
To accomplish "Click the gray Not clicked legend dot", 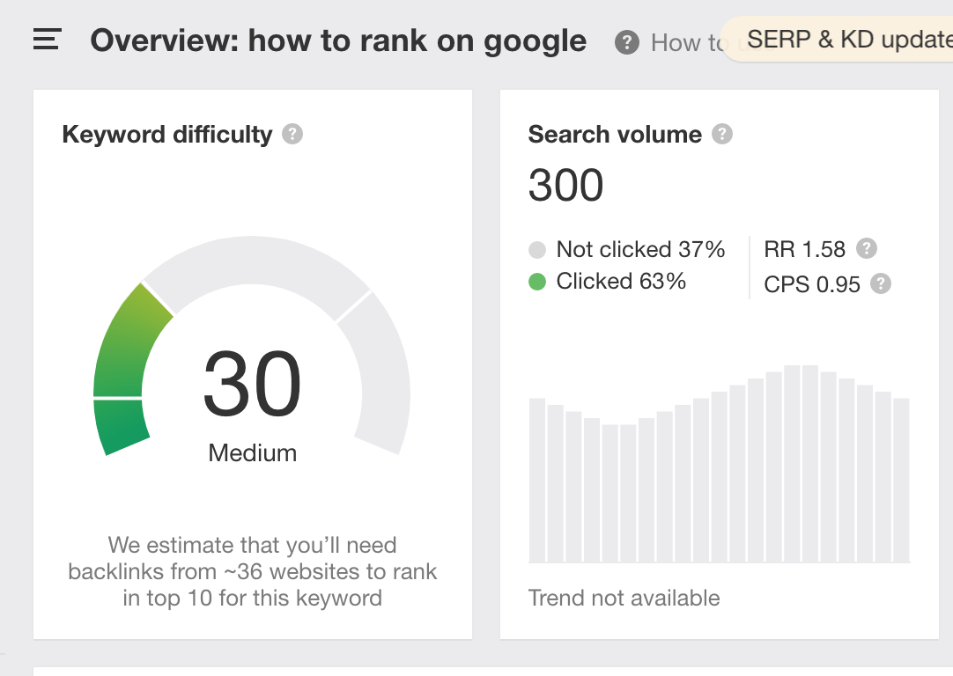I will [x=537, y=250].
